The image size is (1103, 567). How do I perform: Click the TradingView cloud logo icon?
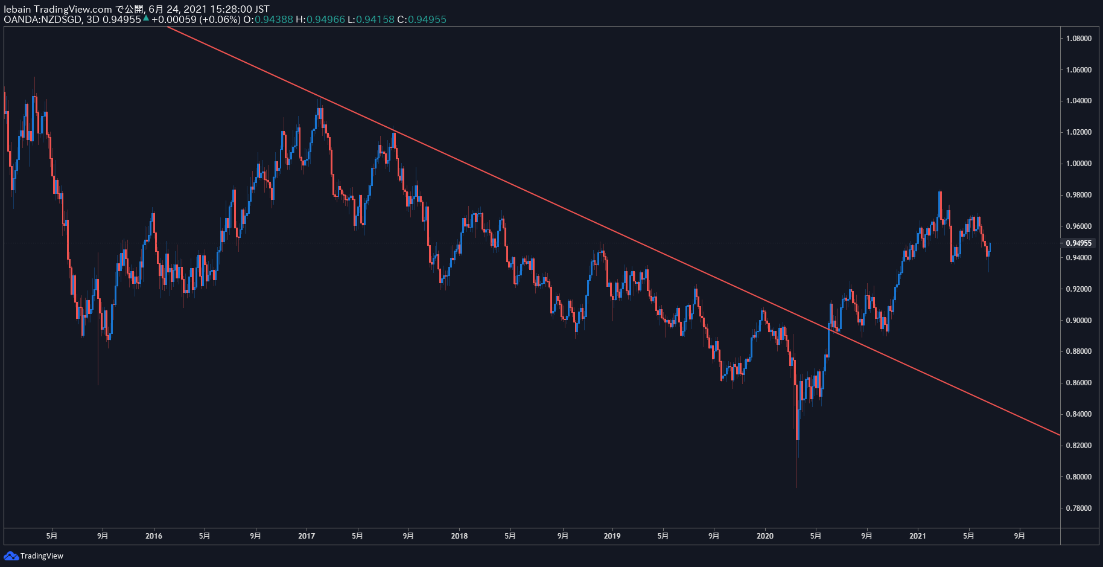pyautogui.click(x=11, y=556)
